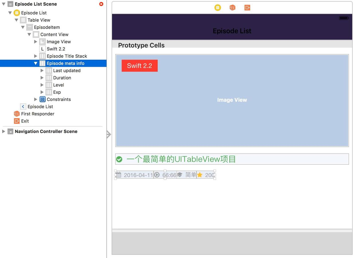This screenshot has width=355, height=258.
Task: Click the graduation cap level icon on the canvas
Action: click(180, 175)
